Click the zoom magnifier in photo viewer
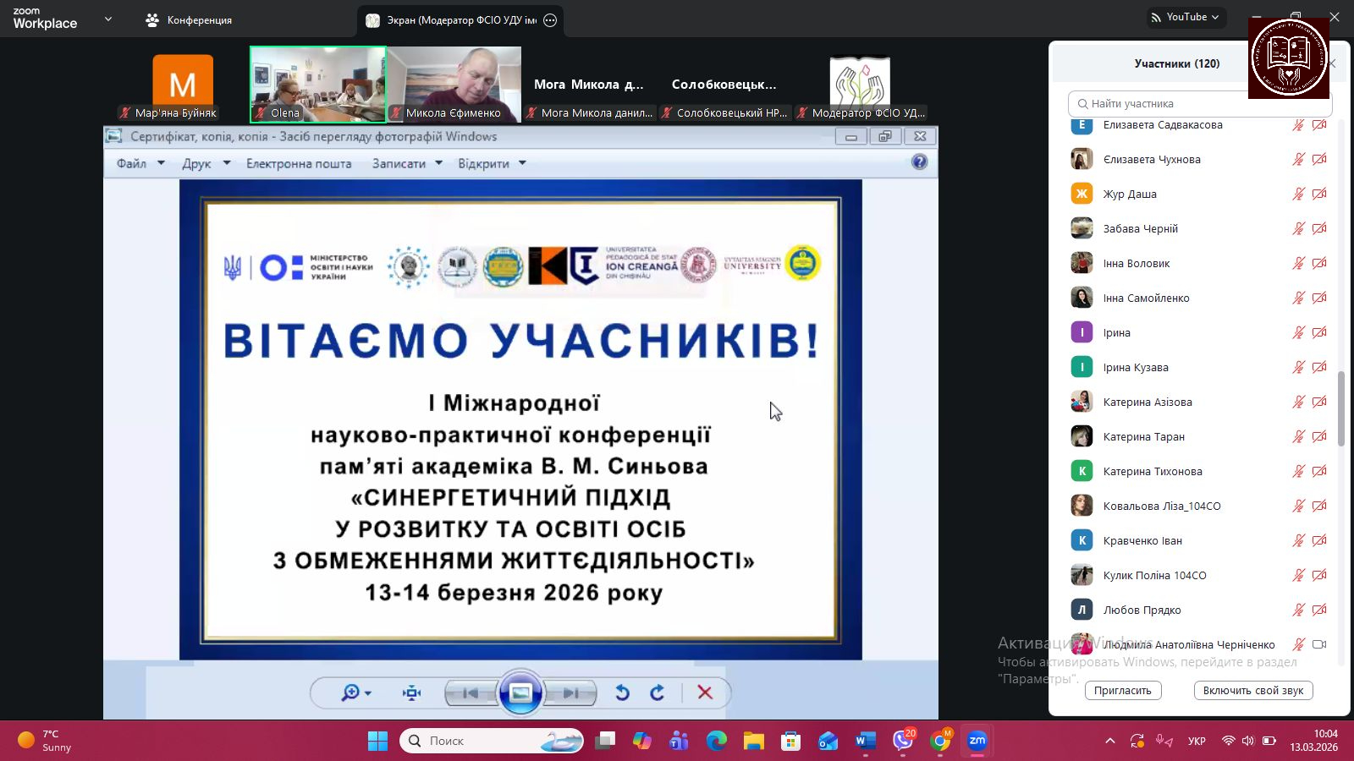The image size is (1354, 761). pyautogui.click(x=350, y=693)
